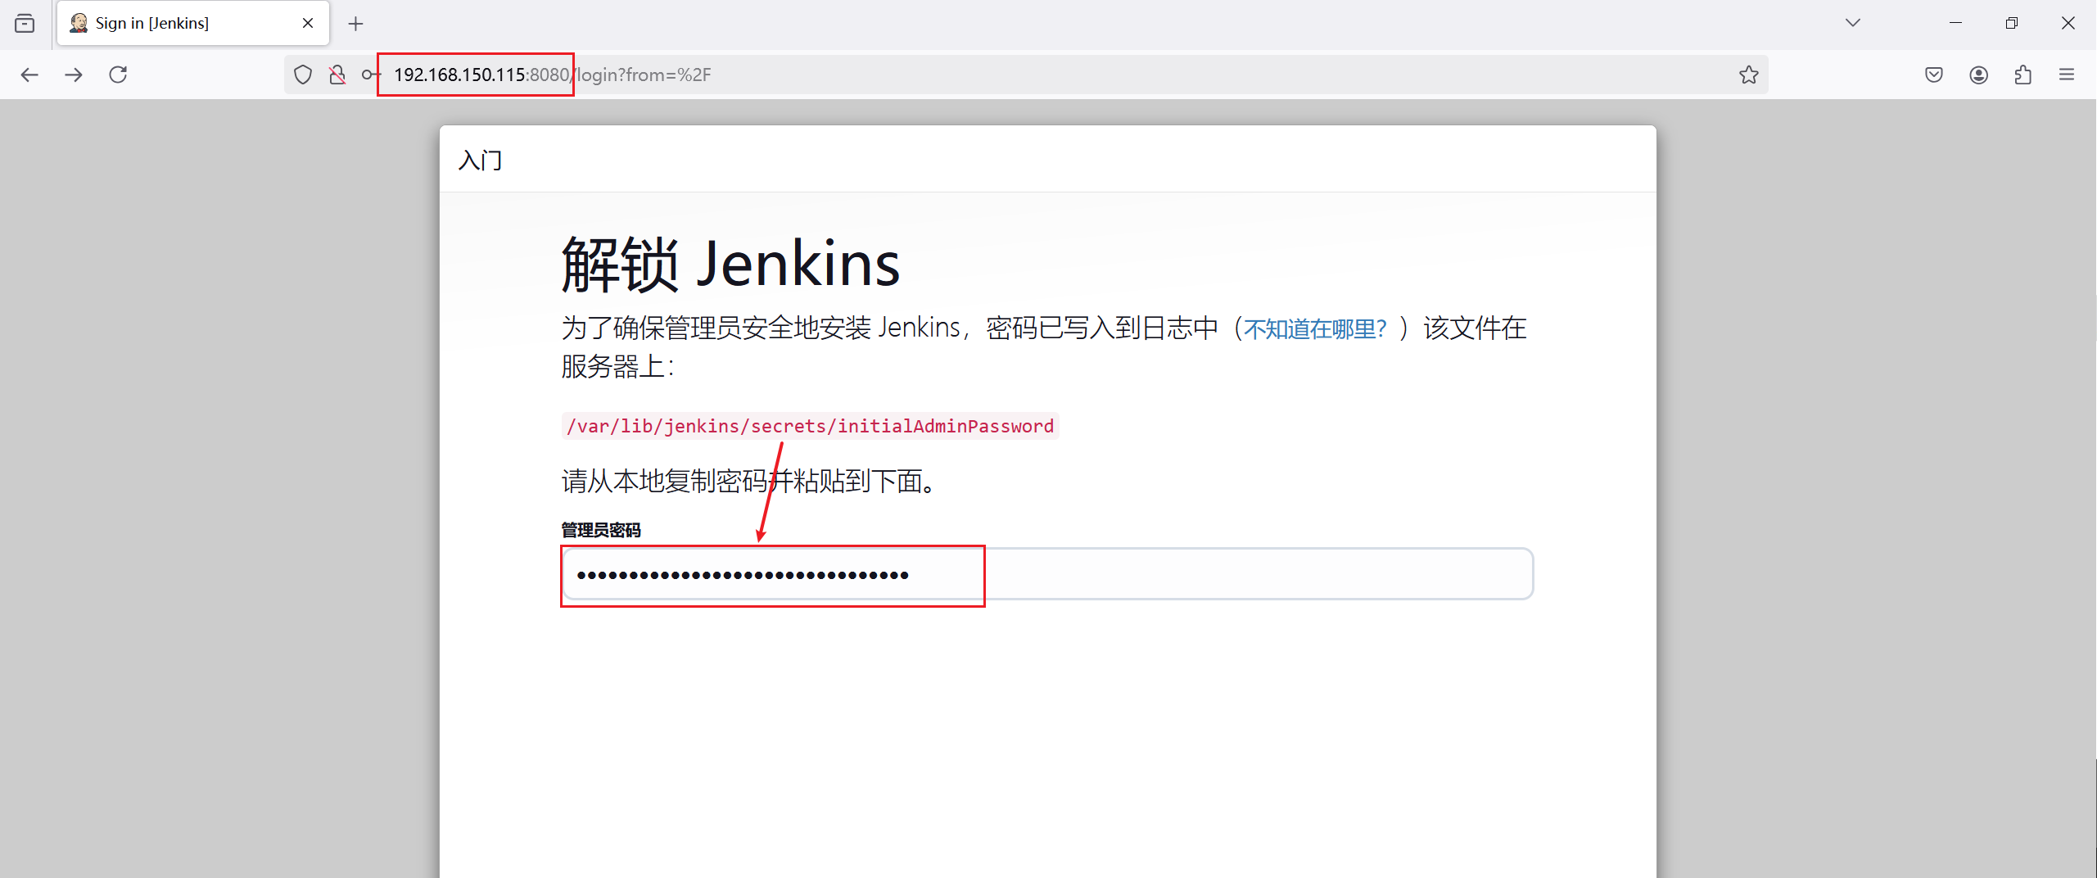
Task: Select the Sign in [Jenkins] tab
Action: (x=193, y=23)
